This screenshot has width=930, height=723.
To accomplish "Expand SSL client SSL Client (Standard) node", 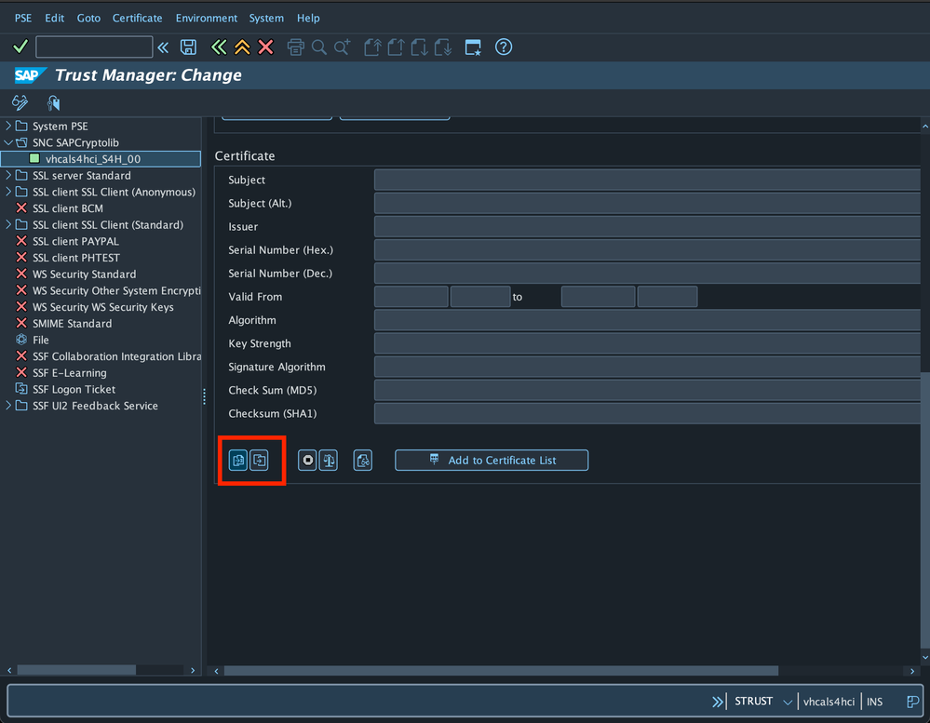I will (8, 224).
